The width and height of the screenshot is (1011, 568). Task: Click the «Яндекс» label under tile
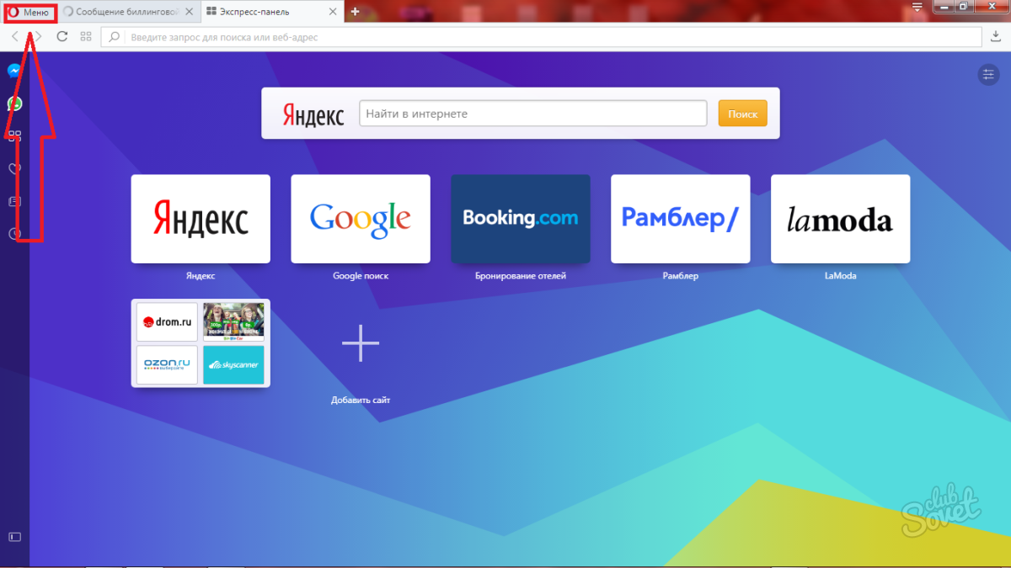point(201,276)
